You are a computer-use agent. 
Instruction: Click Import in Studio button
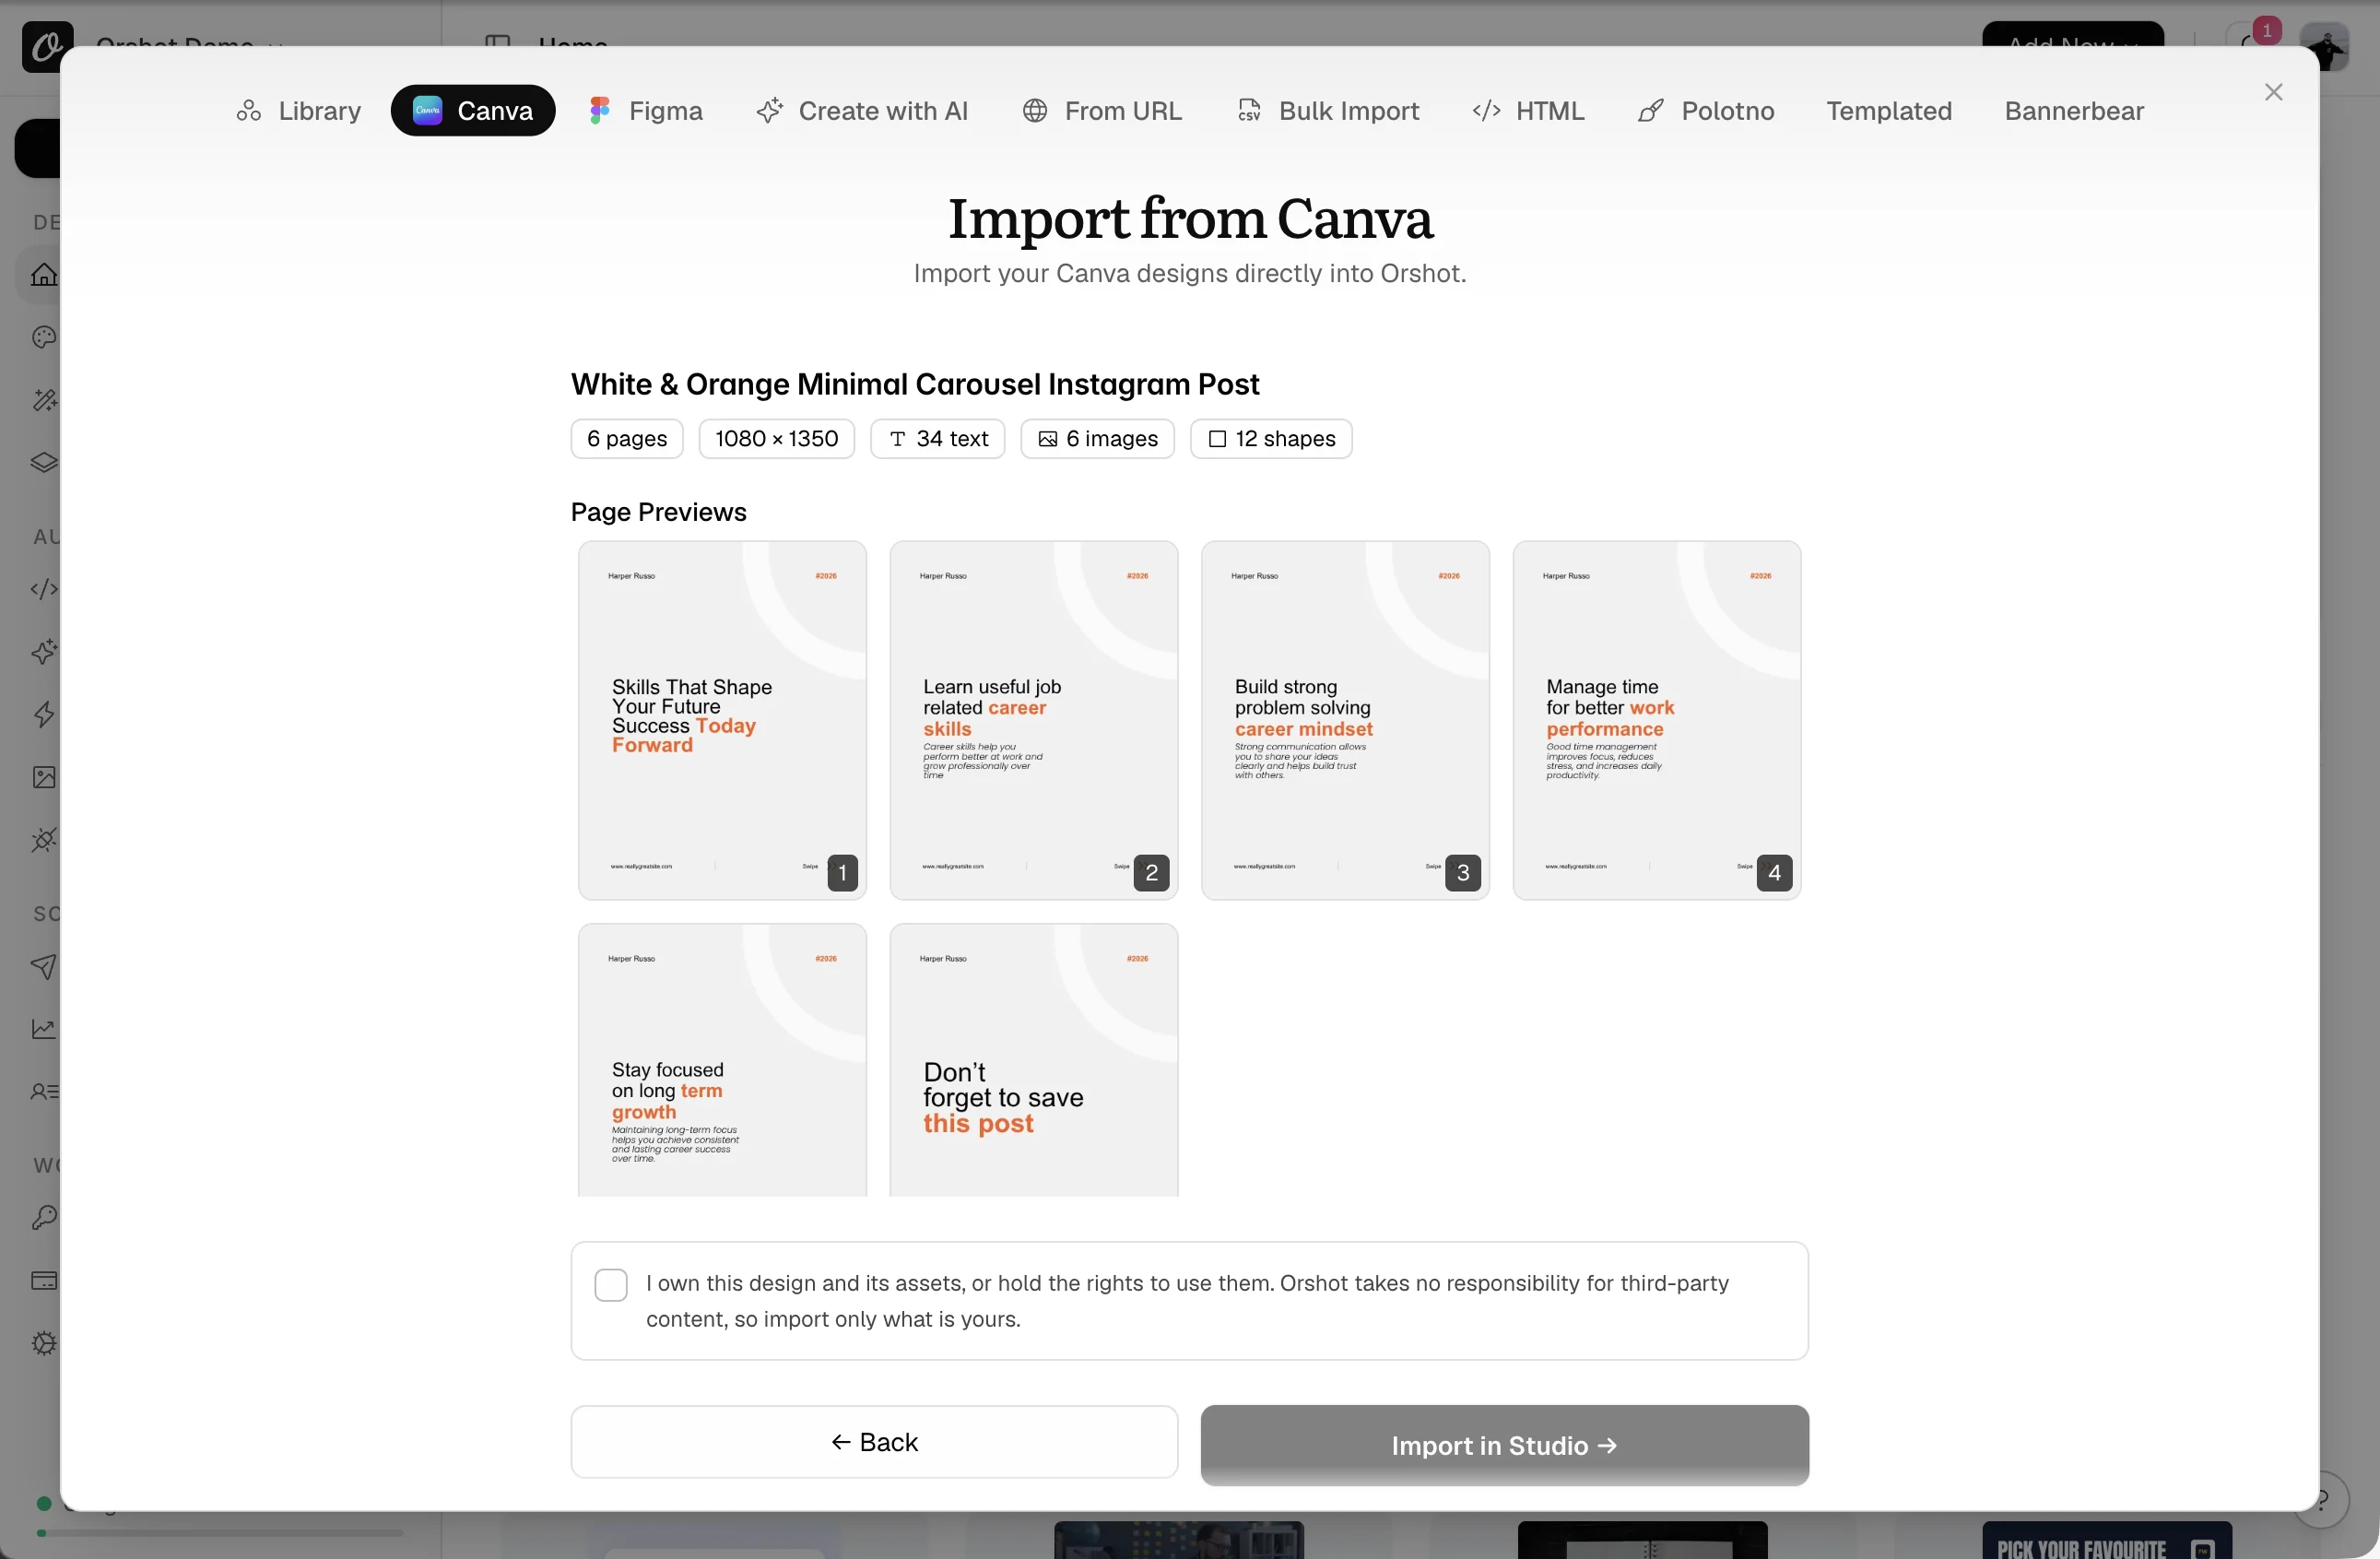click(x=1504, y=1446)
